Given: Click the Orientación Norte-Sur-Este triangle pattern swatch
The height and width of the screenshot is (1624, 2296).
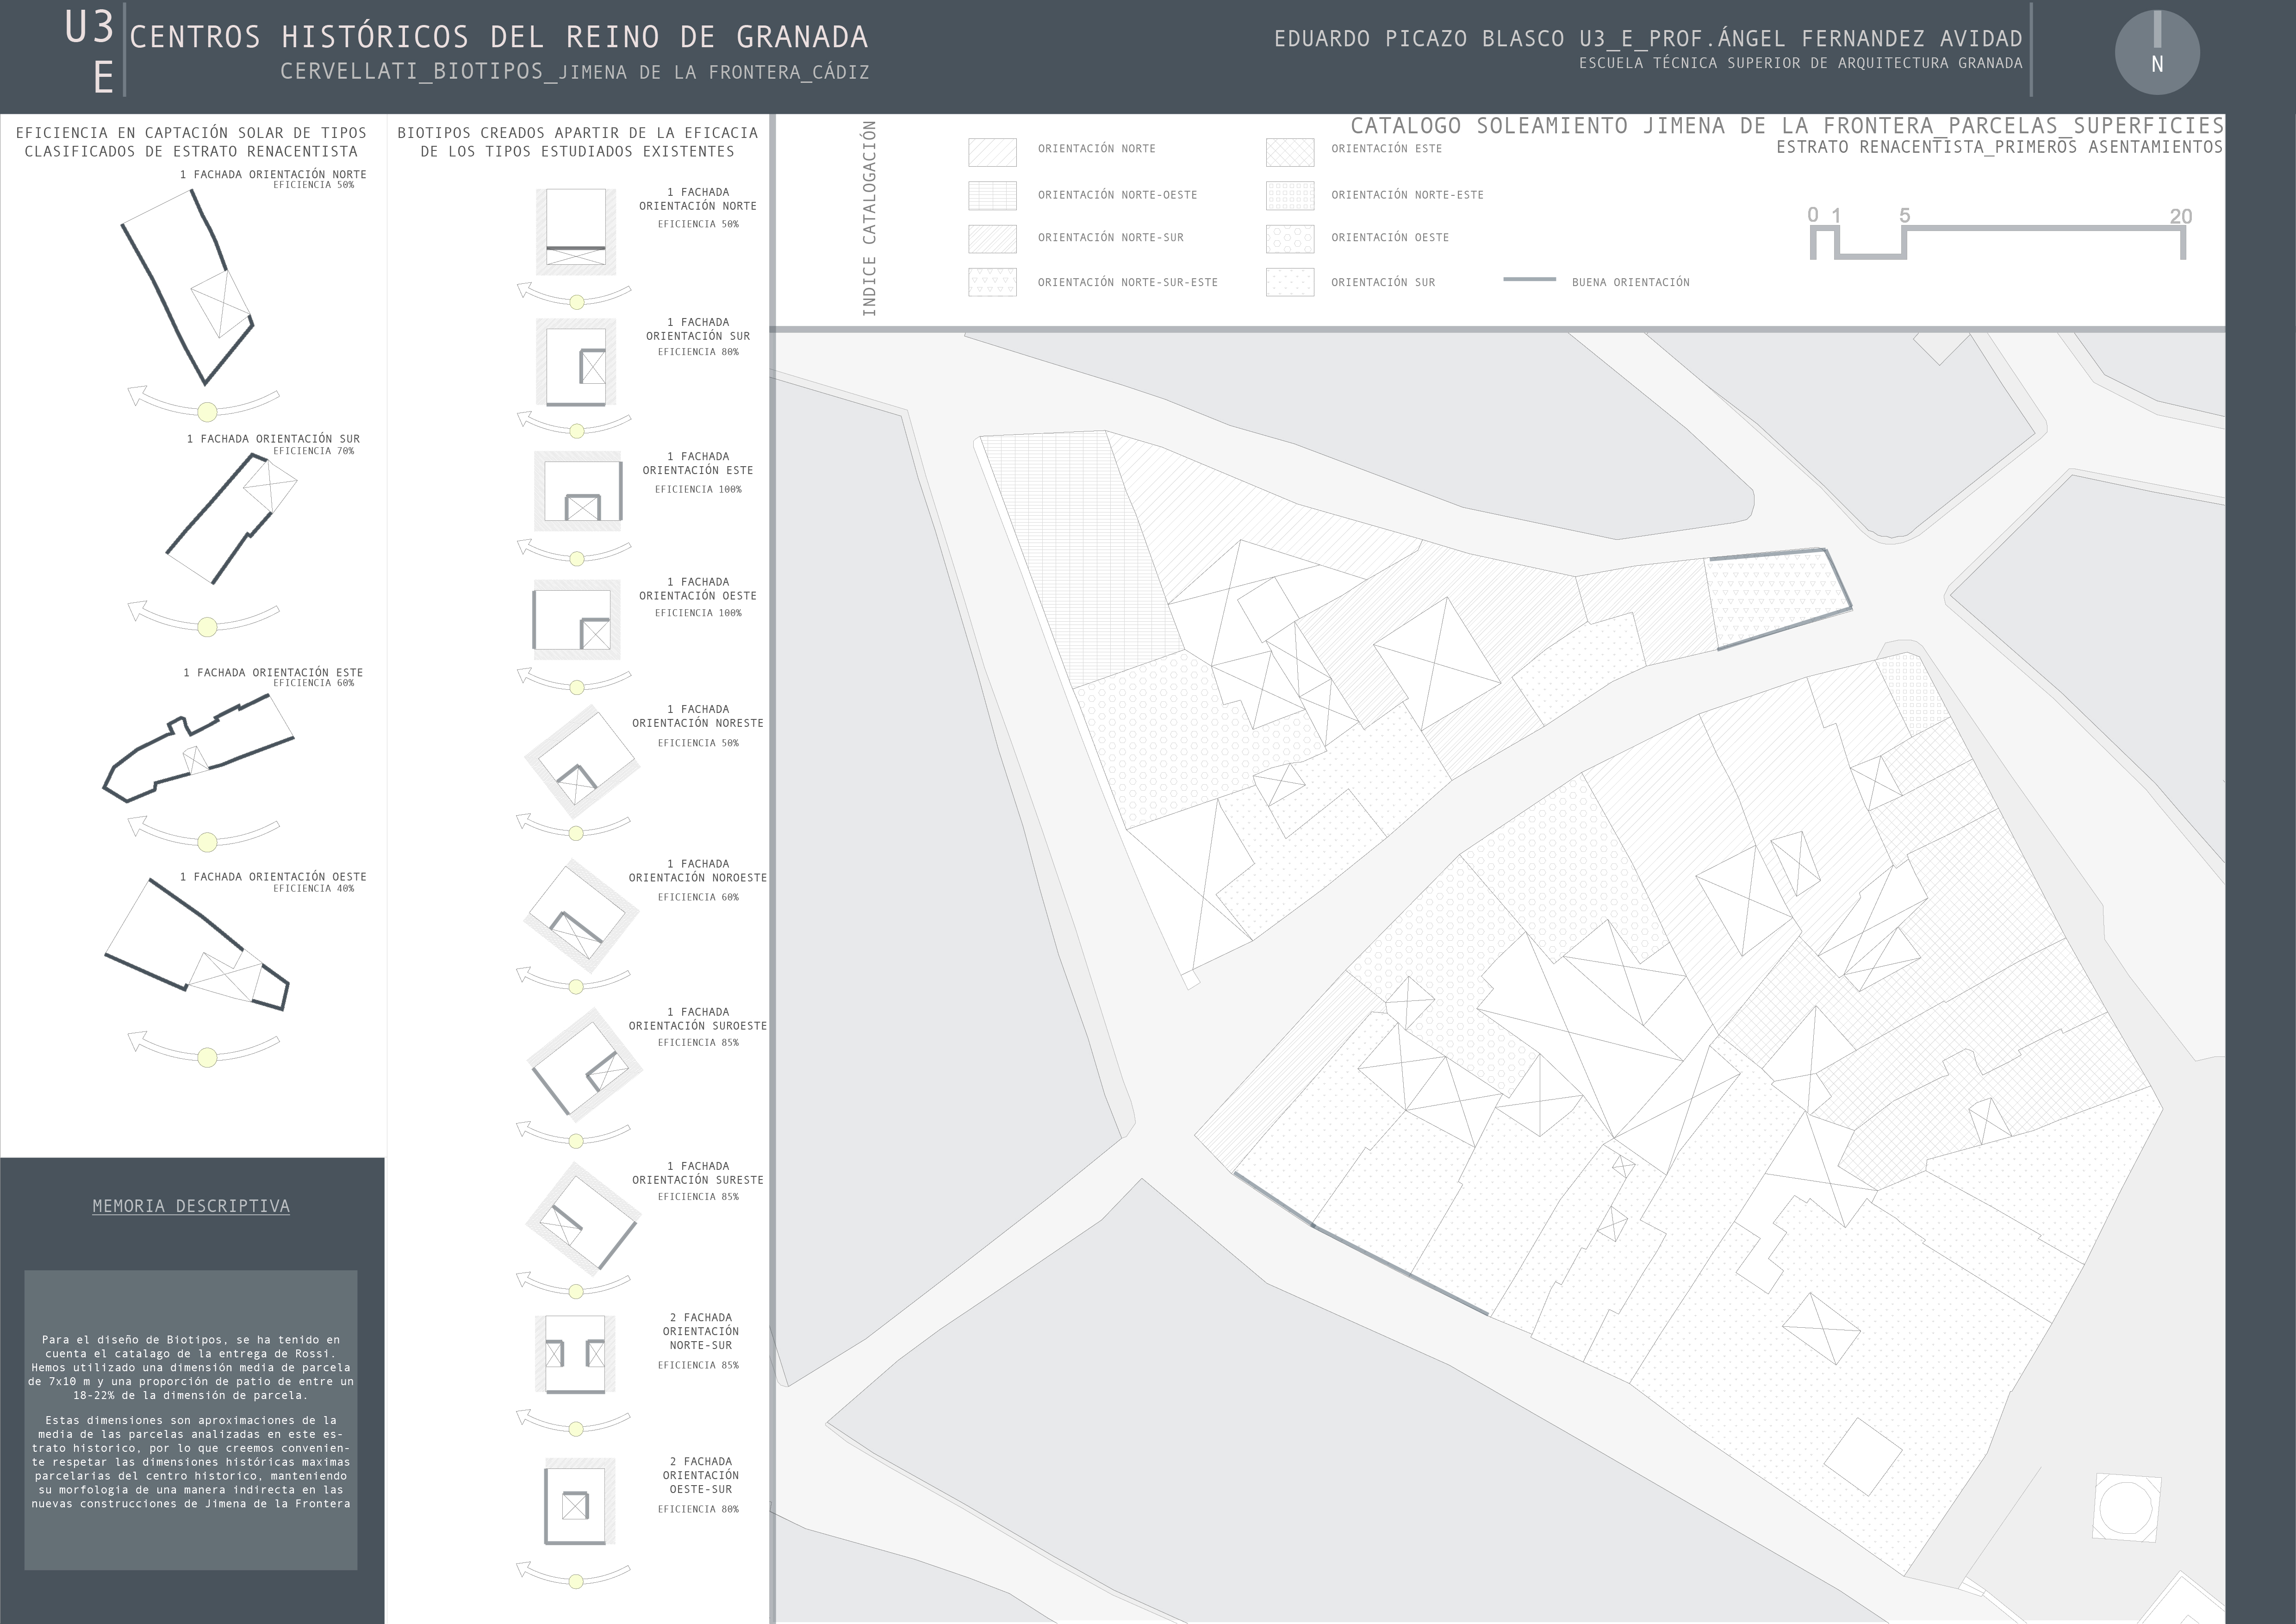Looking at the screenshot, I should pyautogui.click(x=992, y=282).
